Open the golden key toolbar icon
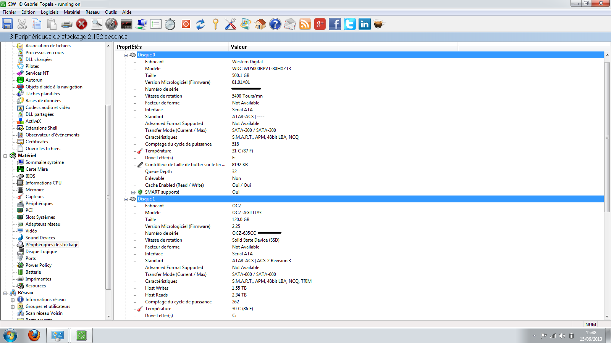The image size is (611, 343). tap(215, 24)
